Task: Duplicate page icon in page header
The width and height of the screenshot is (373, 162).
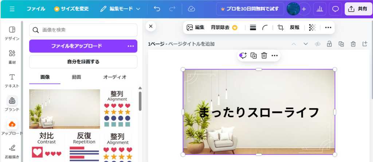Action: point(341,44)
